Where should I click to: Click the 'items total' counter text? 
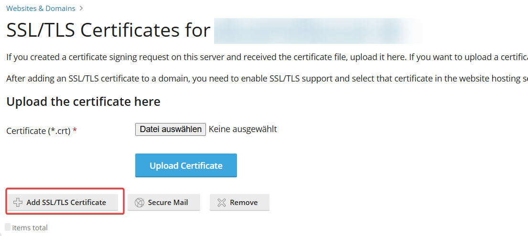click(x=30, y=227)
